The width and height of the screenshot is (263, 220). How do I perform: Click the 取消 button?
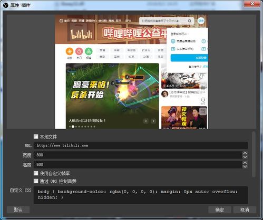(x=245, y=209)
